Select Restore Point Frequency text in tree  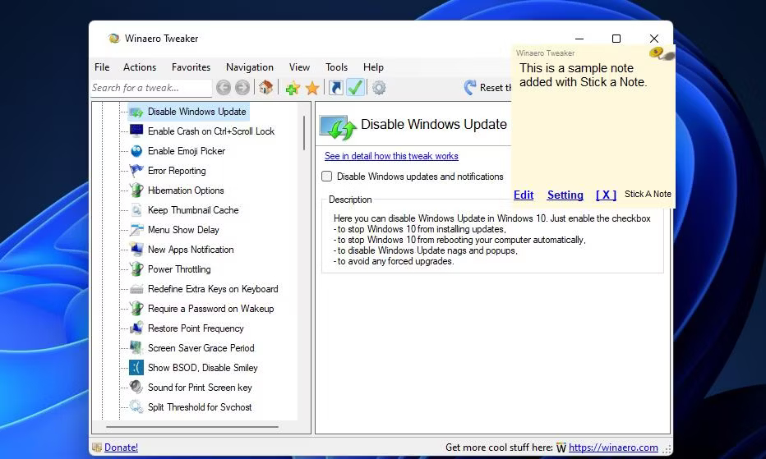pos(196,328)
